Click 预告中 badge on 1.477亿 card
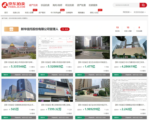 [x=80, y=75]
